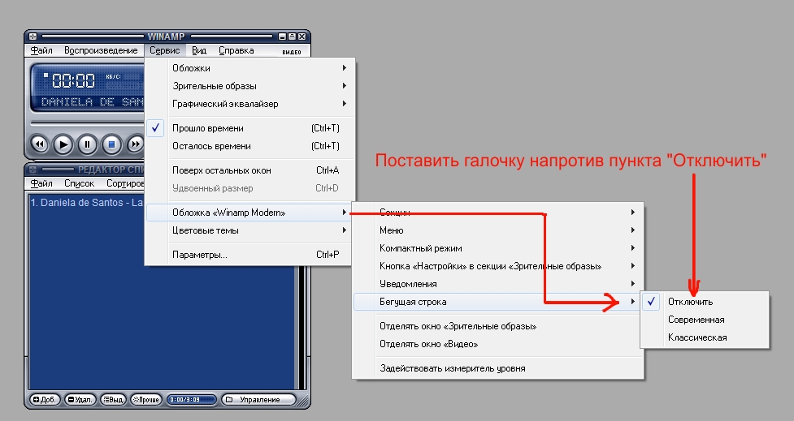Click the playlist editor system menu icon

coord(33,170)
